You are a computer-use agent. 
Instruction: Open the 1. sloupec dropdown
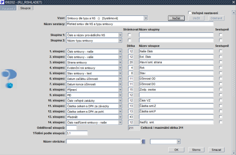click(x=120, y=51)
